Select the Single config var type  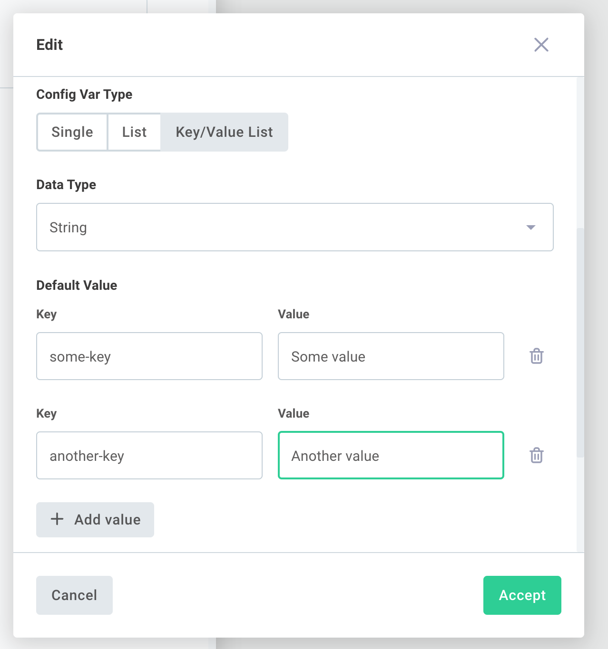tap(72, 132)
